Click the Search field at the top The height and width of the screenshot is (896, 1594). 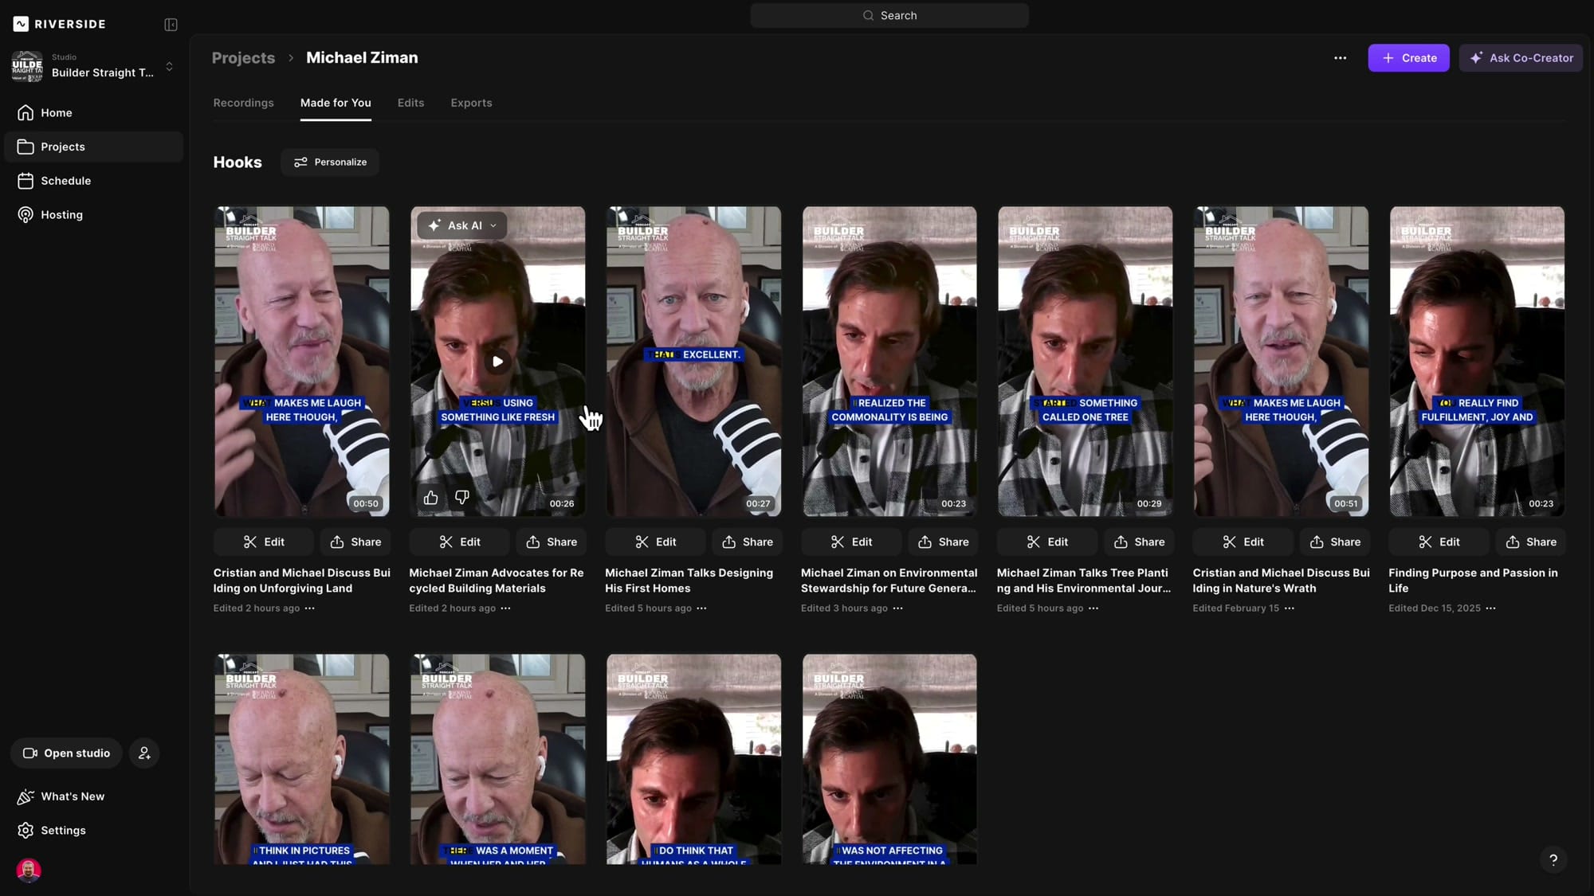pos(889,15)
